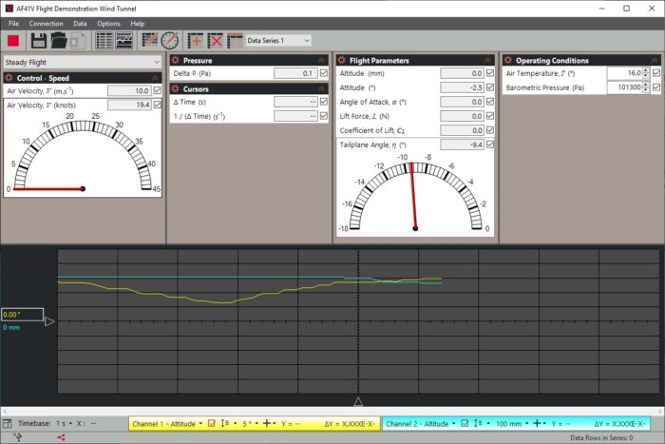This screenshot has height=444, width=665.
Task: Show the data table view icon
Action: (x=104, y=41)
